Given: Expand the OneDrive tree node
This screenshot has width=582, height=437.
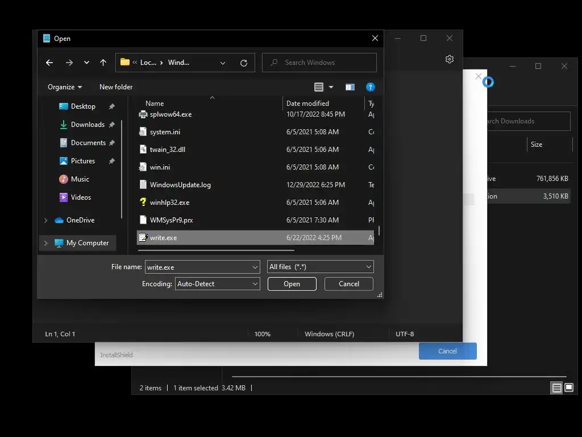Looking at the screenshot, I should [x=45, y=220].
